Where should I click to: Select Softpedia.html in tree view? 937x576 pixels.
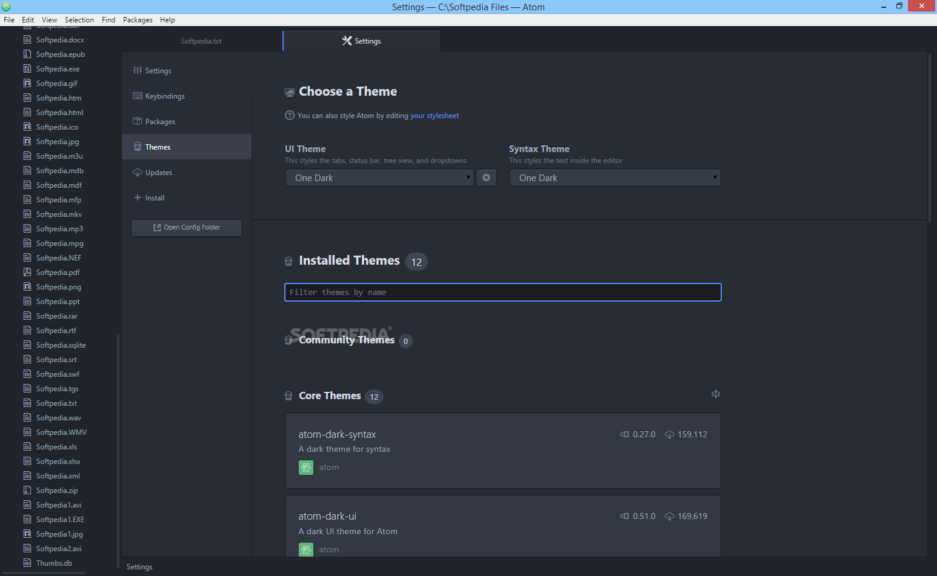tap(61, 113)
